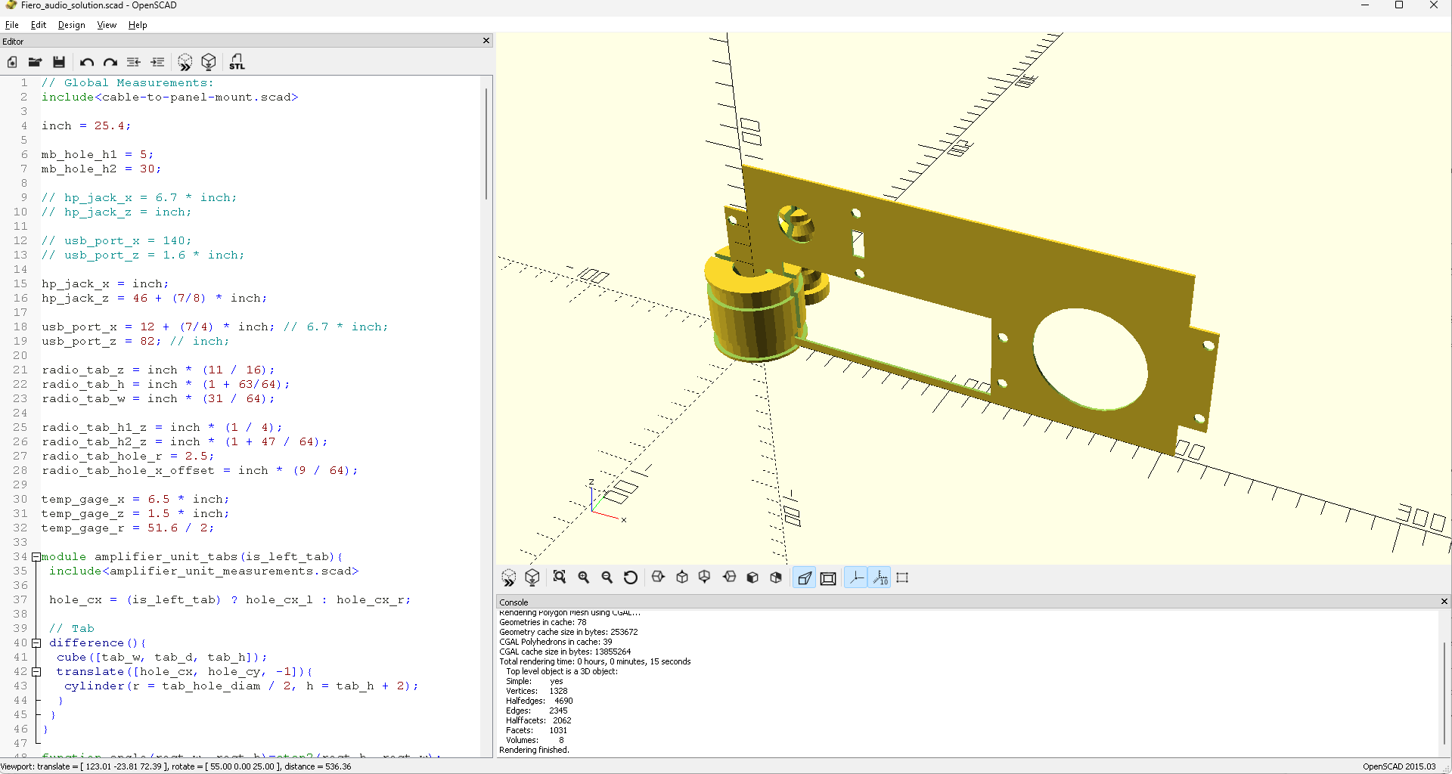Click the New file icon in editor toolbar
Screen dimensions: 1452x774
tap(12, 62)
